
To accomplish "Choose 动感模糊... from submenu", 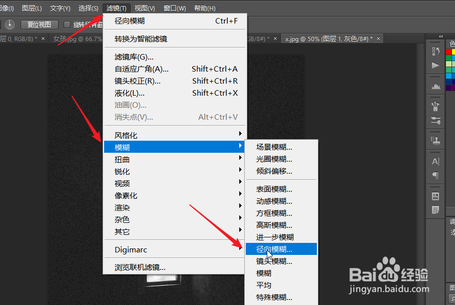I will [x=281, y=201].
